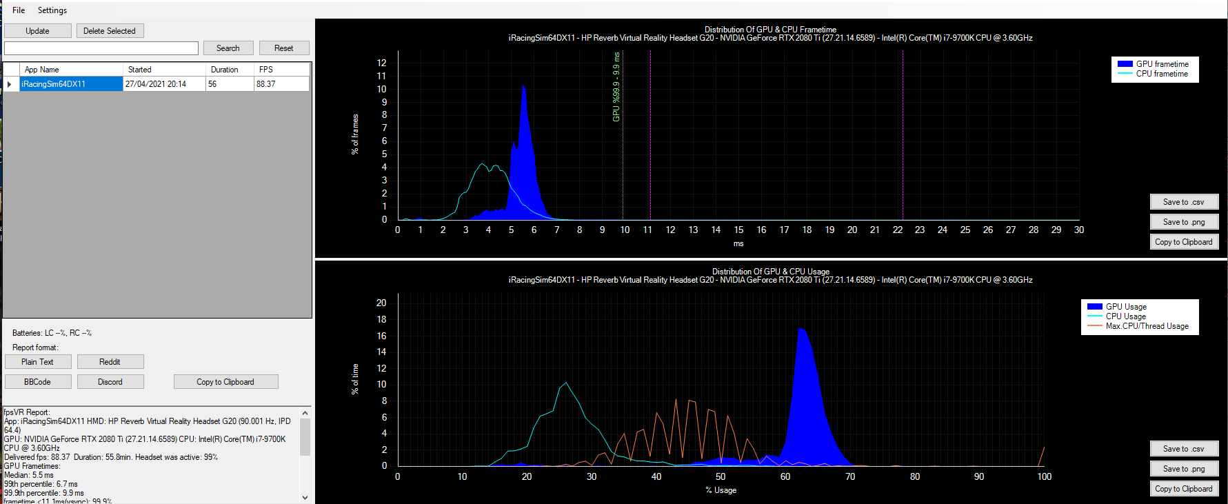
Task: Focus the search text field
Action: (x=101, y=48)
